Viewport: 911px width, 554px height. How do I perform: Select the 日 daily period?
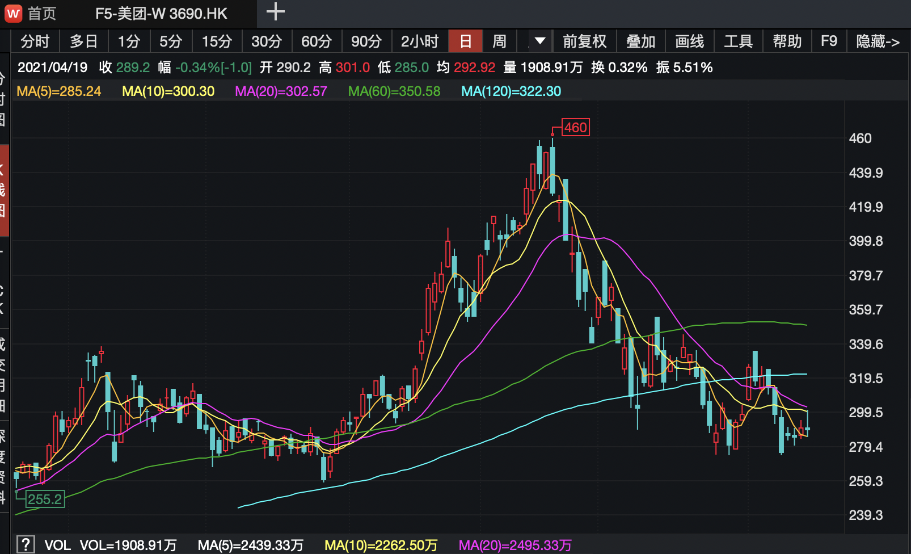click(465, 41)
